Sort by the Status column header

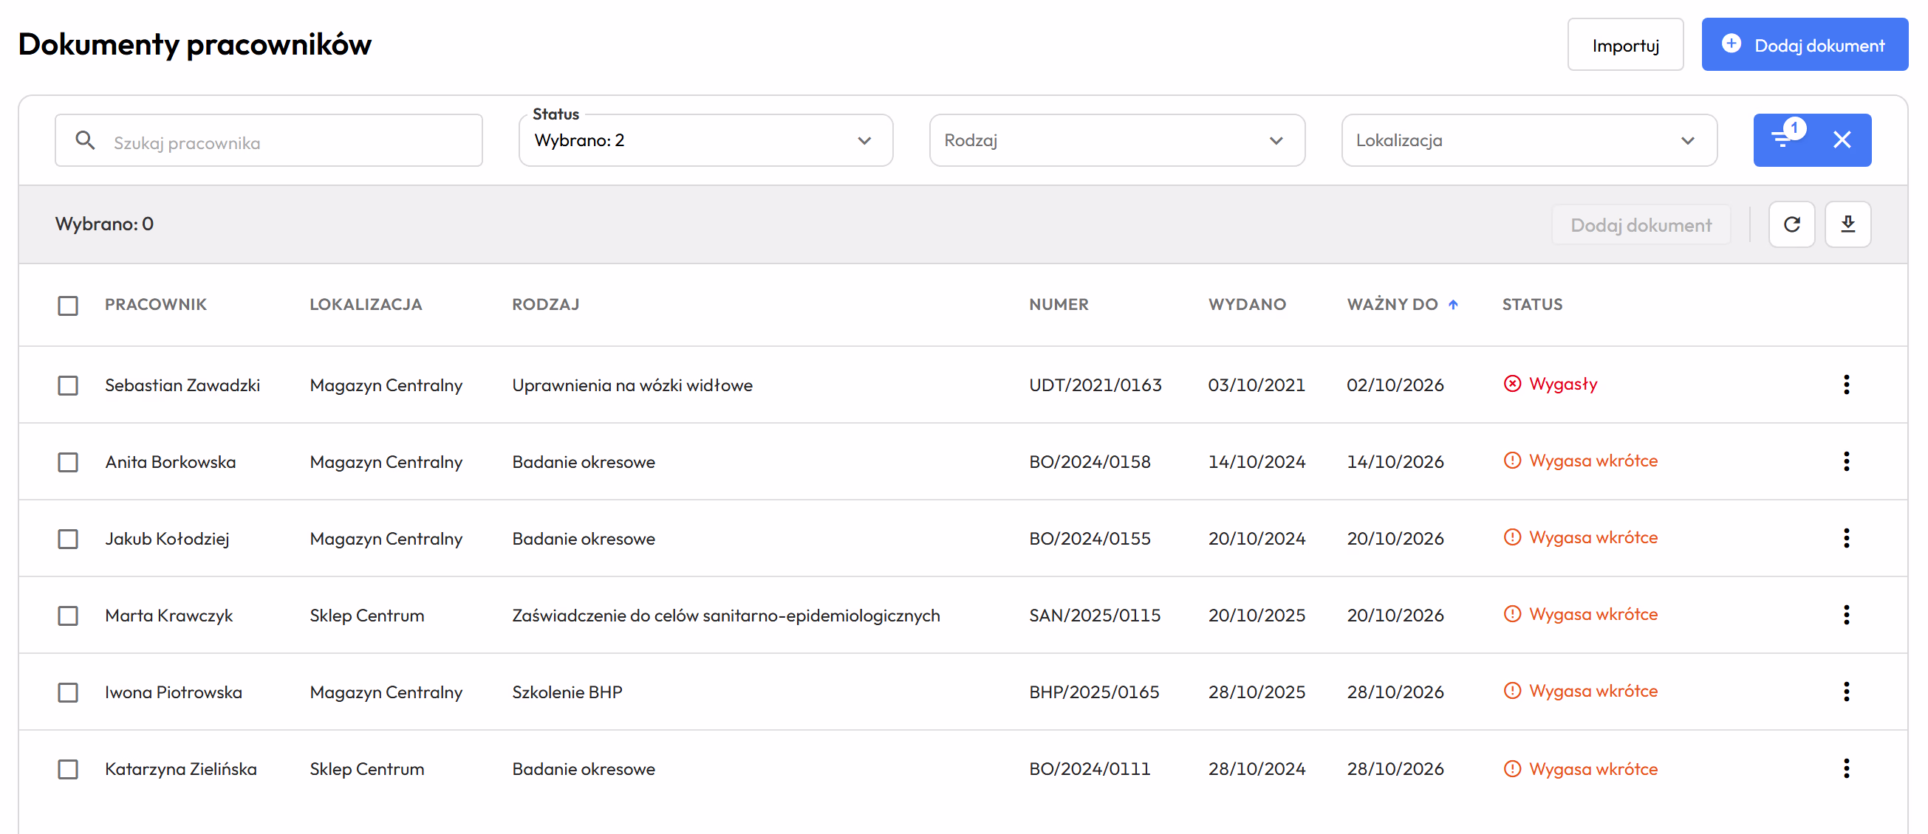(x=1532, y=304)
